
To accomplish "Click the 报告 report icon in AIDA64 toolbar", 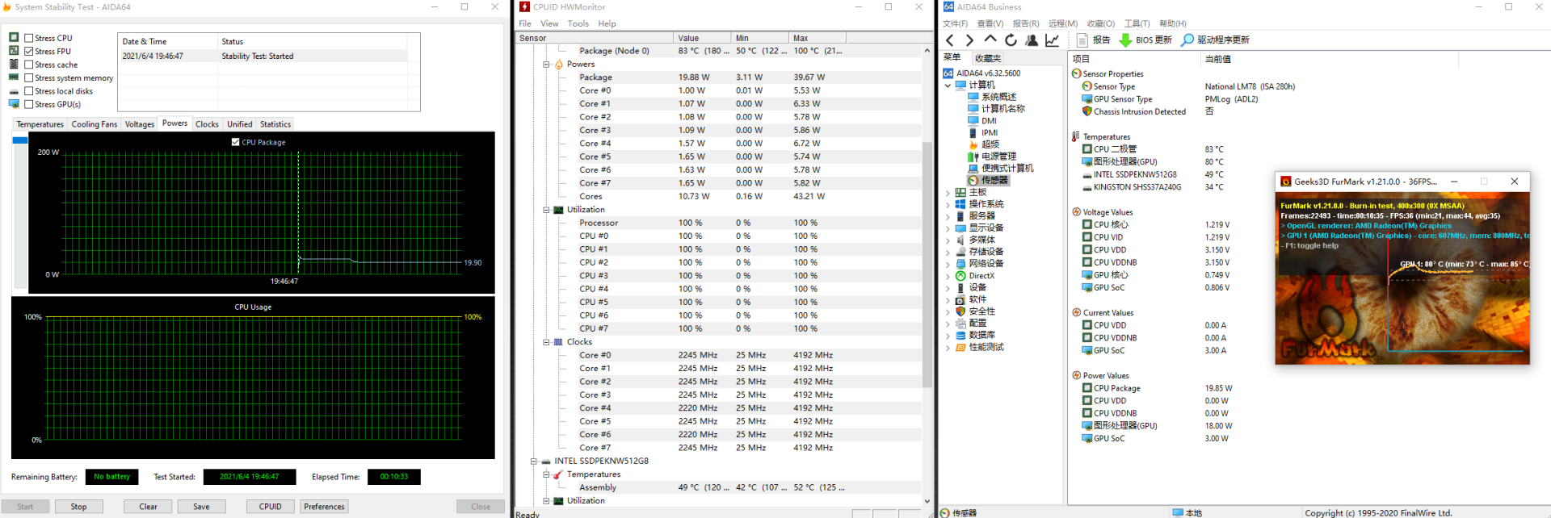I will (x=1082, y=40).
